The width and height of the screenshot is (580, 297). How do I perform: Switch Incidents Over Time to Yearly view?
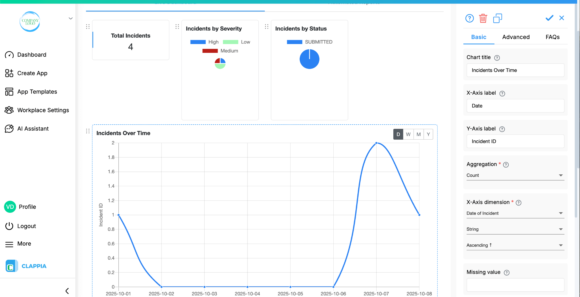[x=428, y=134]
